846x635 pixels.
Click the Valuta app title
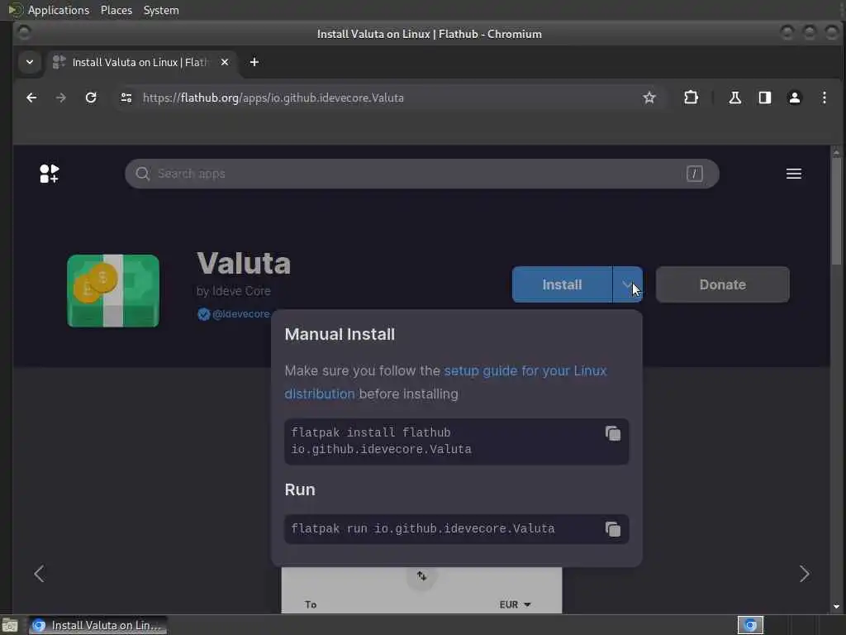[244, 264]
